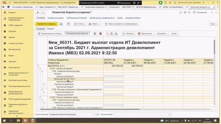This screenshot has width=221, height=124.
Task: Click the green sheet icon next to save
Action: click(68, 24)
